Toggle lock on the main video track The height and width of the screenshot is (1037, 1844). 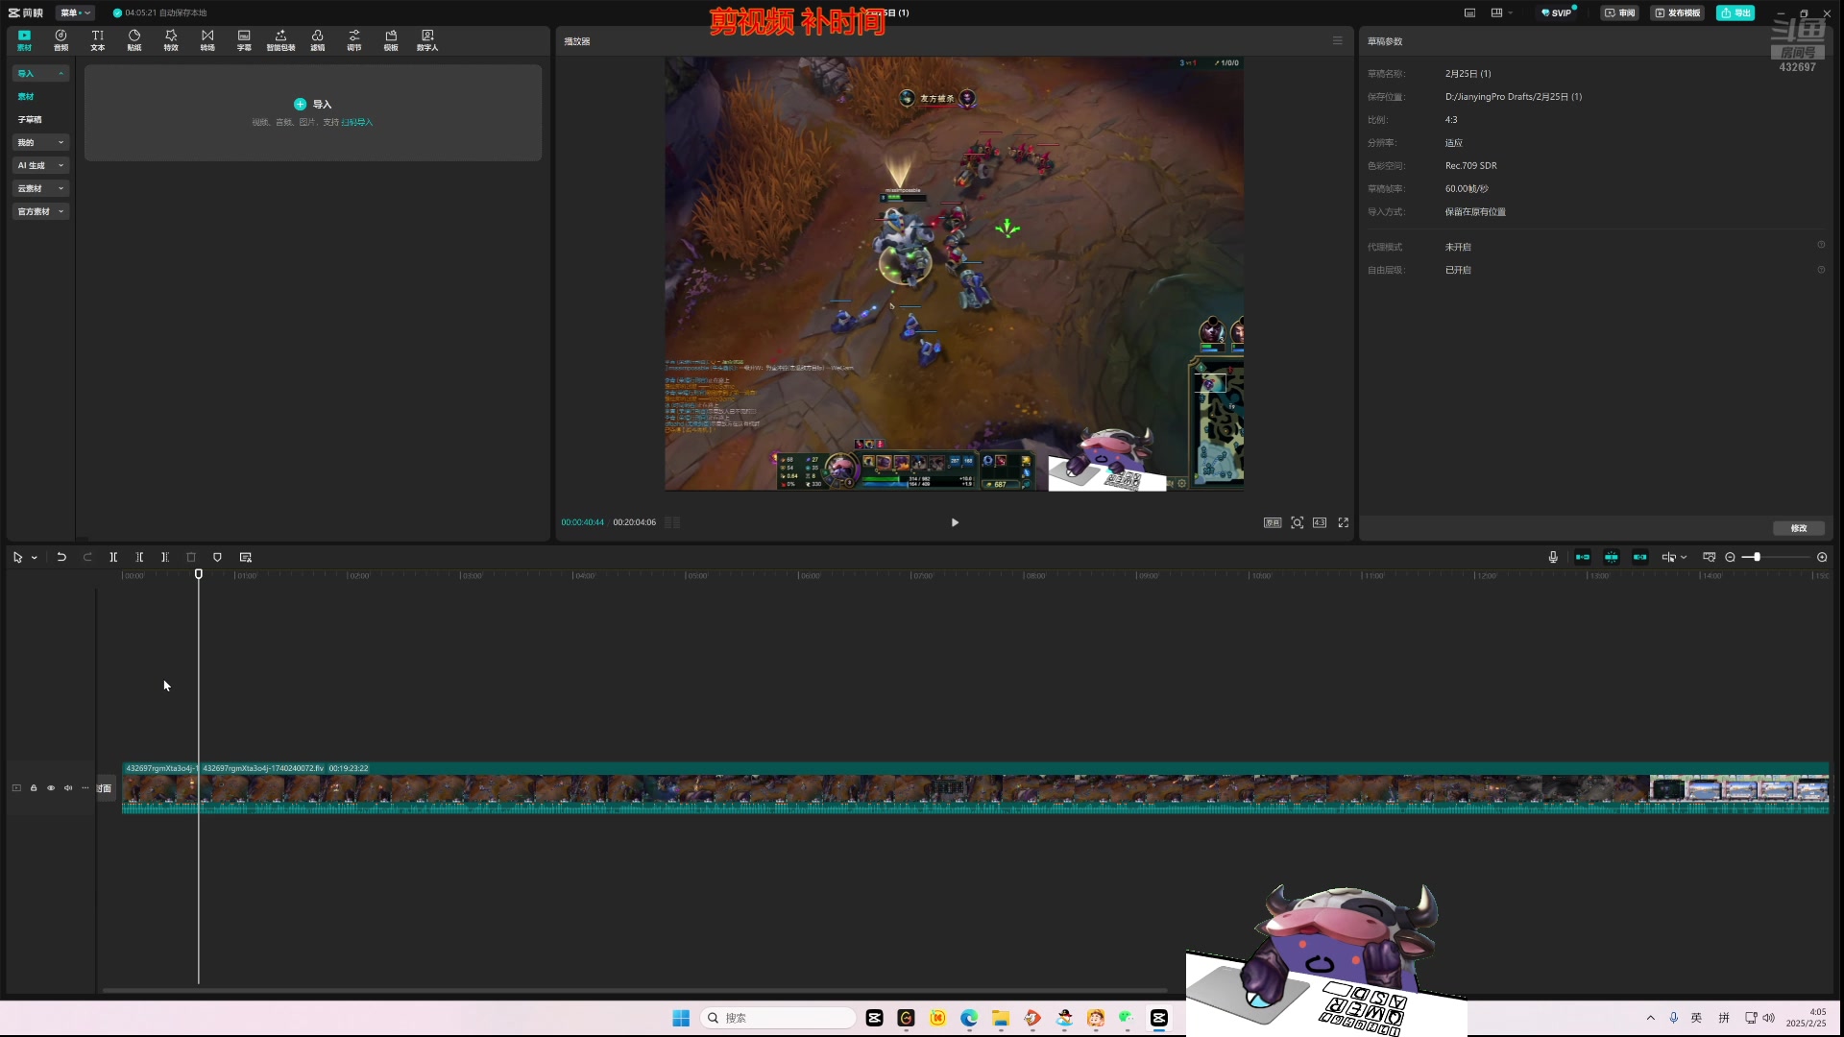(34, 788)
